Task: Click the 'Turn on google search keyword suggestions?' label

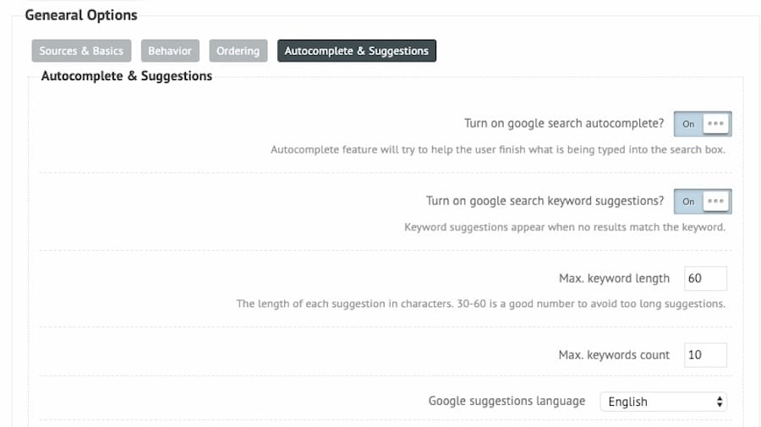Action: (545, 201)
